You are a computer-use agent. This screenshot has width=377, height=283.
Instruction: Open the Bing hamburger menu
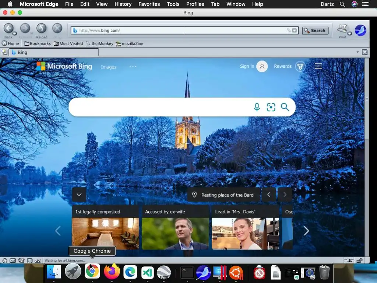click(318, 66)
